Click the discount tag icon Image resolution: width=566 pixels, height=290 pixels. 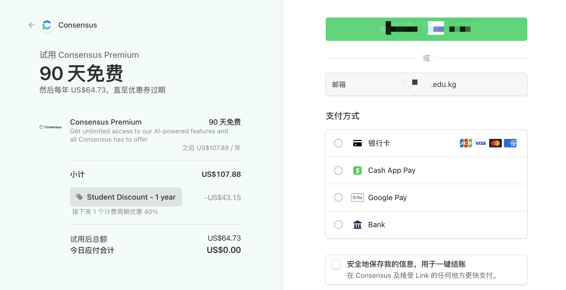[x=79, y=197]
